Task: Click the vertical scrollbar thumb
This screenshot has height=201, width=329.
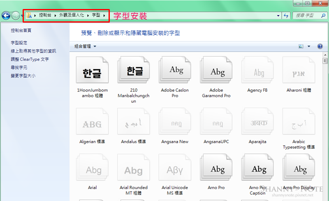Action: [325, 61]
